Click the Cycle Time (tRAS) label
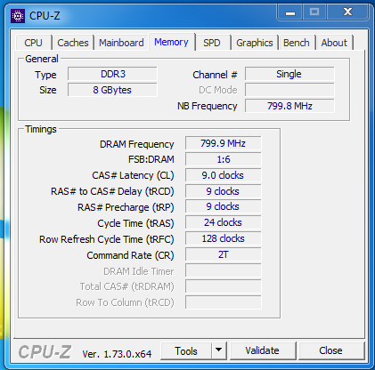The width and height of the screenshot is (375, 370). (135, 223)
